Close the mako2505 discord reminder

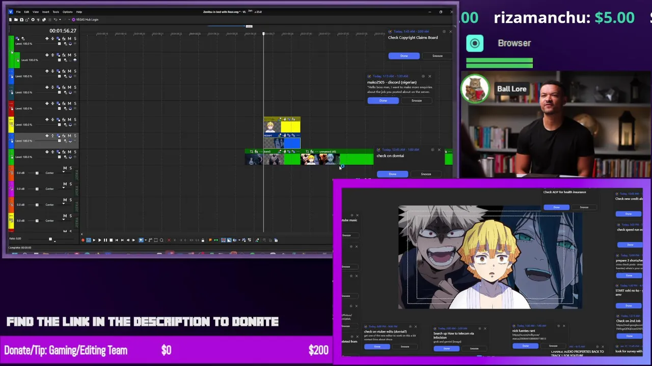(429, 76)
